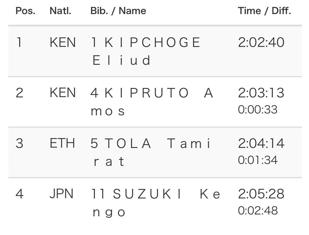Select the Bib. / Name column header
This screenshot has height=235, width=309.
[118, 11]
